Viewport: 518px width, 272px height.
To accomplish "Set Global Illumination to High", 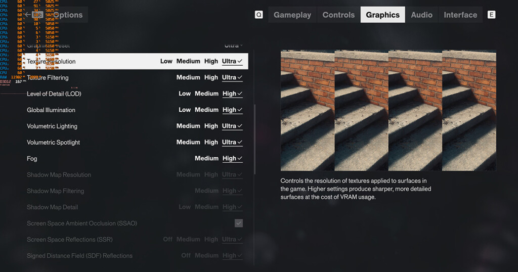I will click(233, 110).
